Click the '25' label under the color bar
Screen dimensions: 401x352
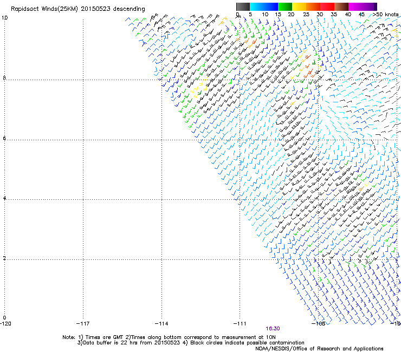pyautogui.click(x=306, y=15)
